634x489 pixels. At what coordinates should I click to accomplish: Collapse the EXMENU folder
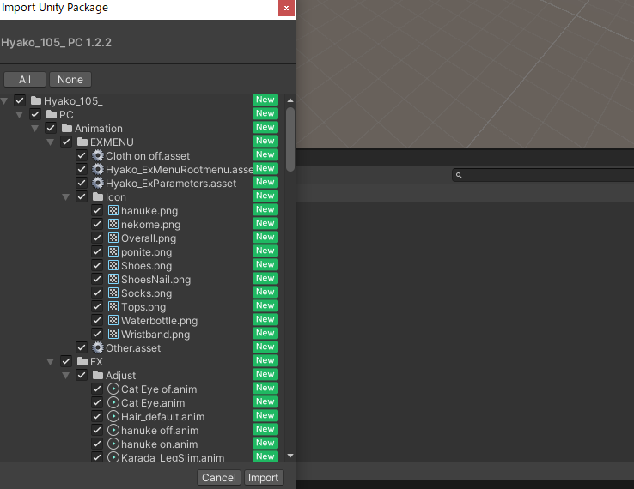point(50,142)
